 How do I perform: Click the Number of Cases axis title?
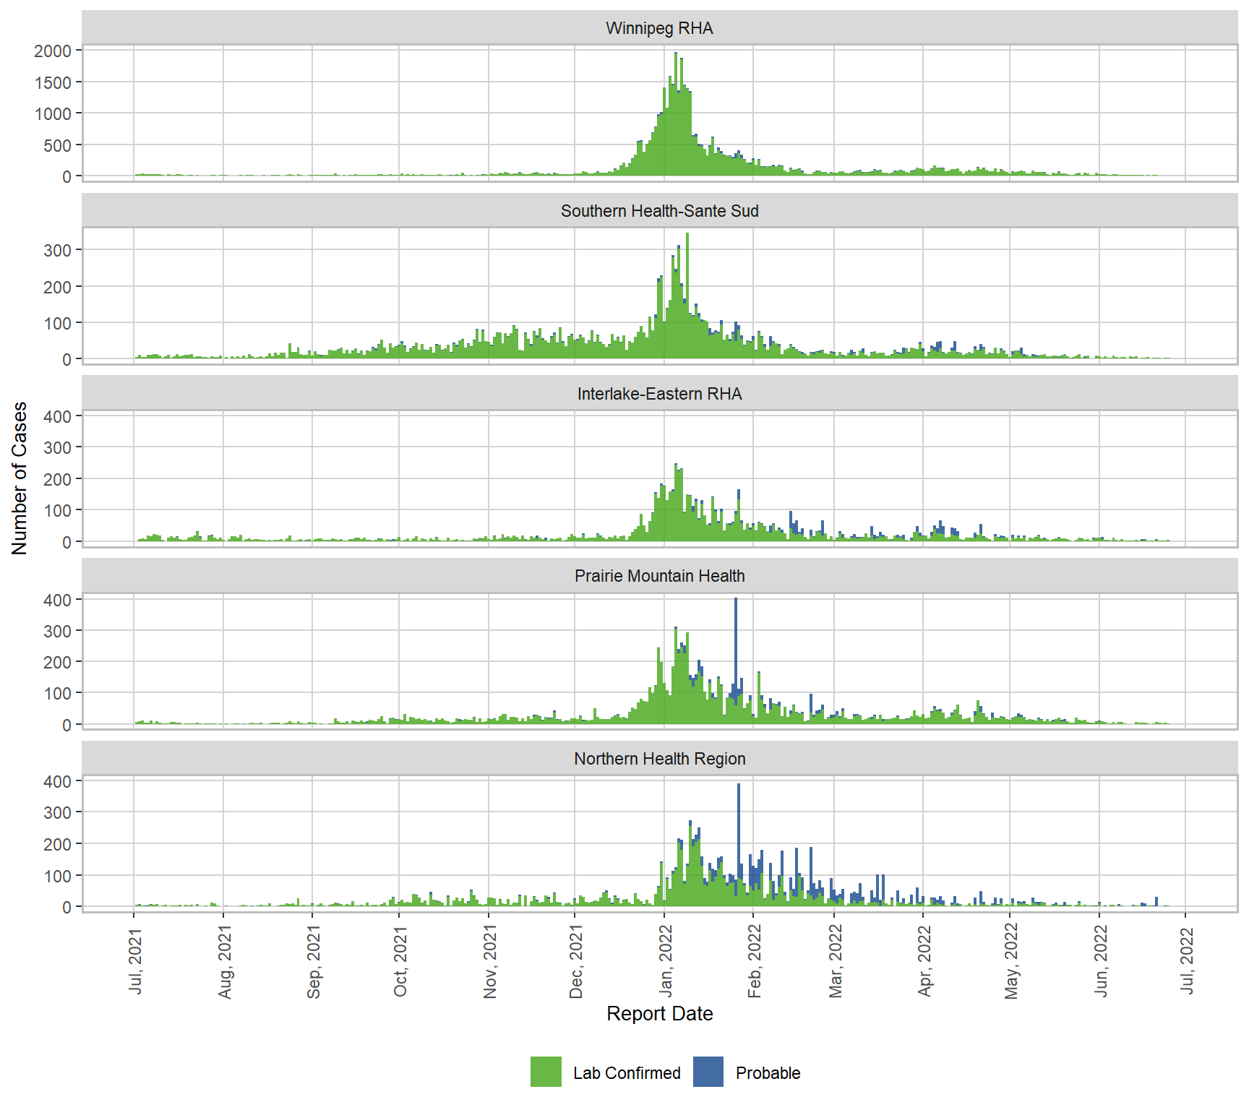pos(20,478)
